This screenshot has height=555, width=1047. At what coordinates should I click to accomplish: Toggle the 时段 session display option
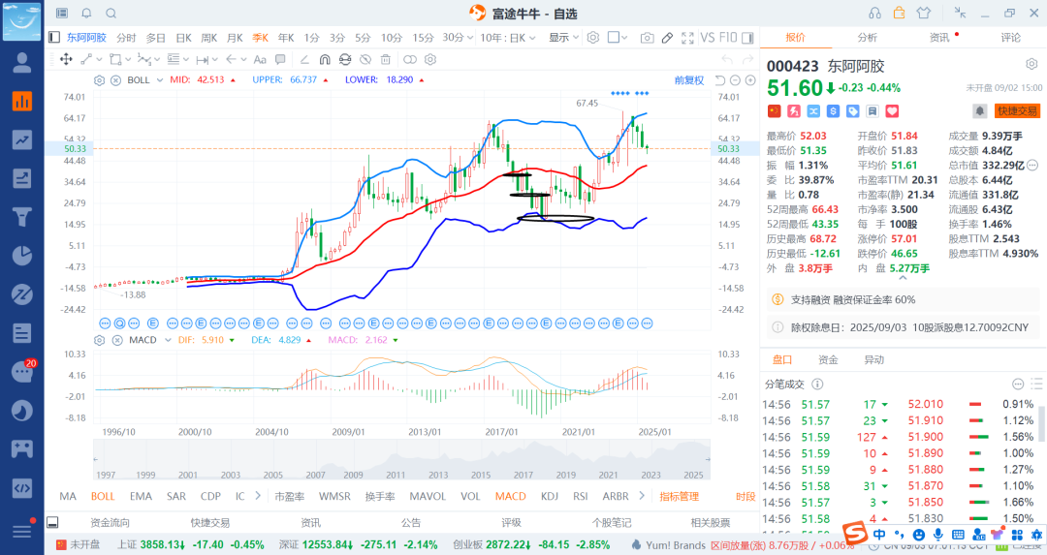[x=745, y=496]
